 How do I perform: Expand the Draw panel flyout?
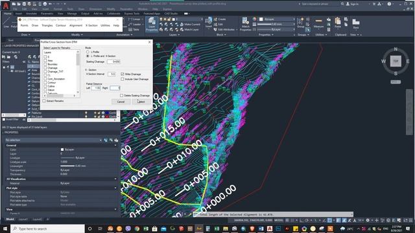[26, 34]
